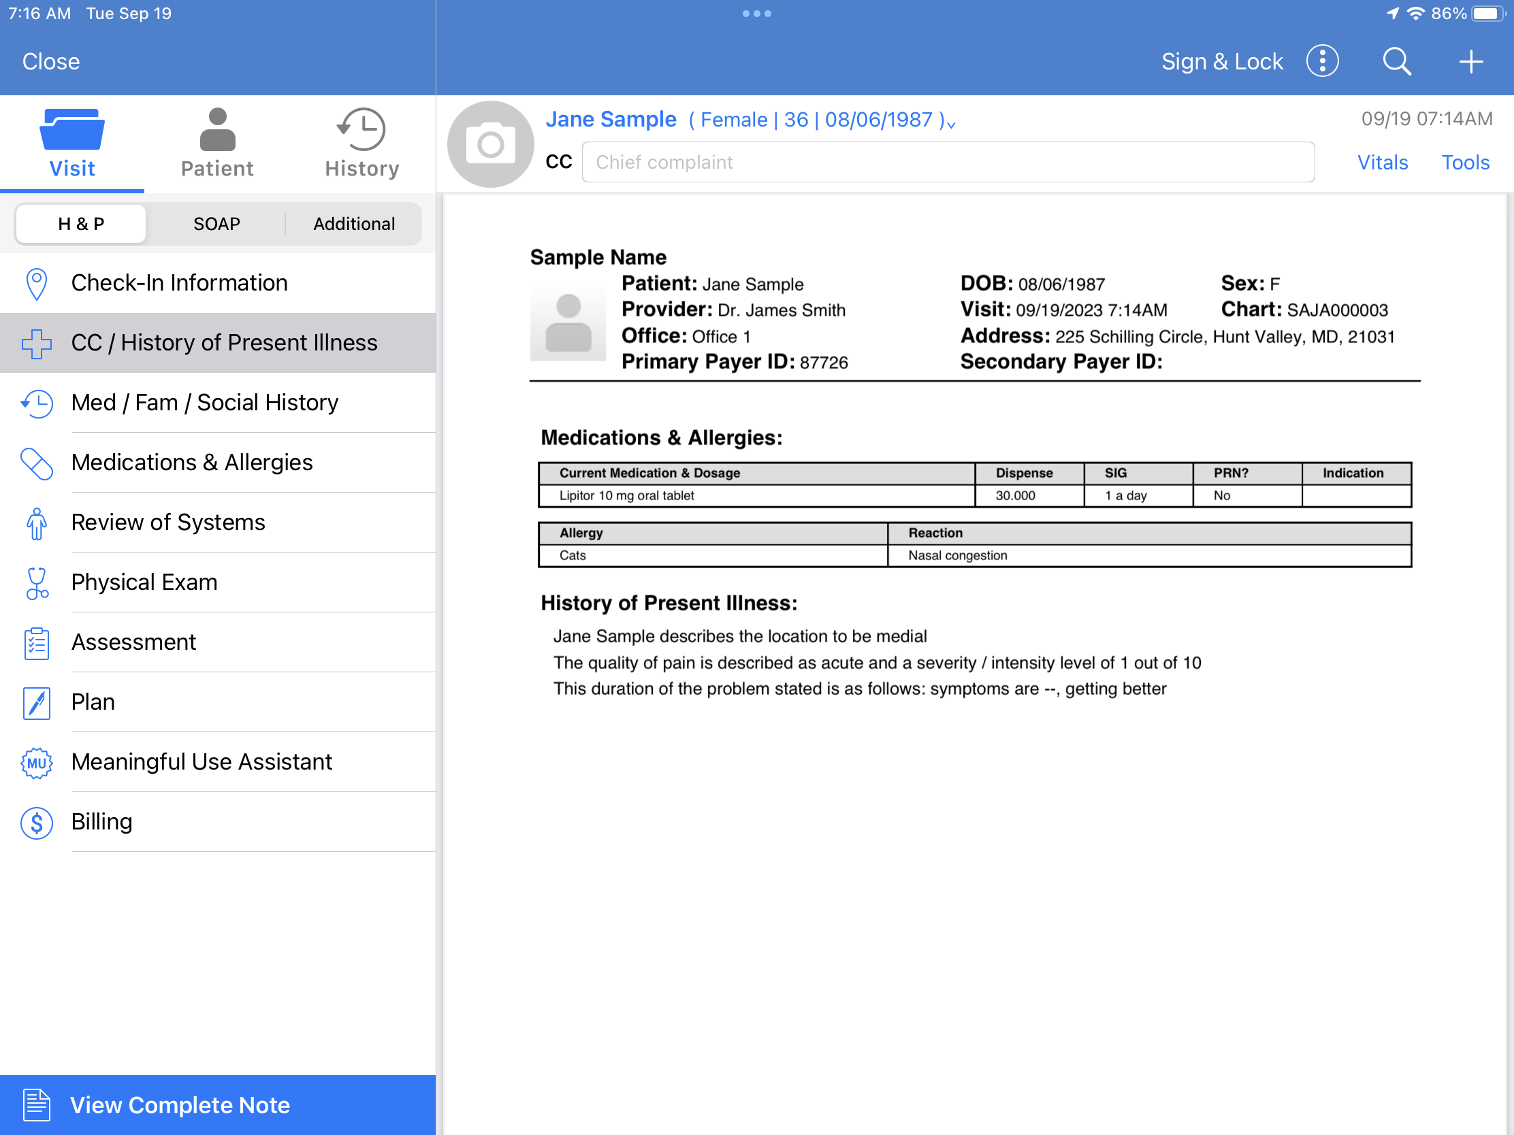Viewport: 1514px width, 1135px height.
Task: Click the Lipitor 10 mg oral tablet cell
Action: 756,495
